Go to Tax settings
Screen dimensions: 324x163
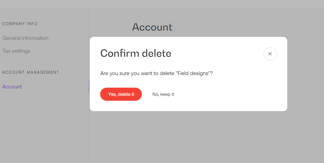tap(16, 51)
